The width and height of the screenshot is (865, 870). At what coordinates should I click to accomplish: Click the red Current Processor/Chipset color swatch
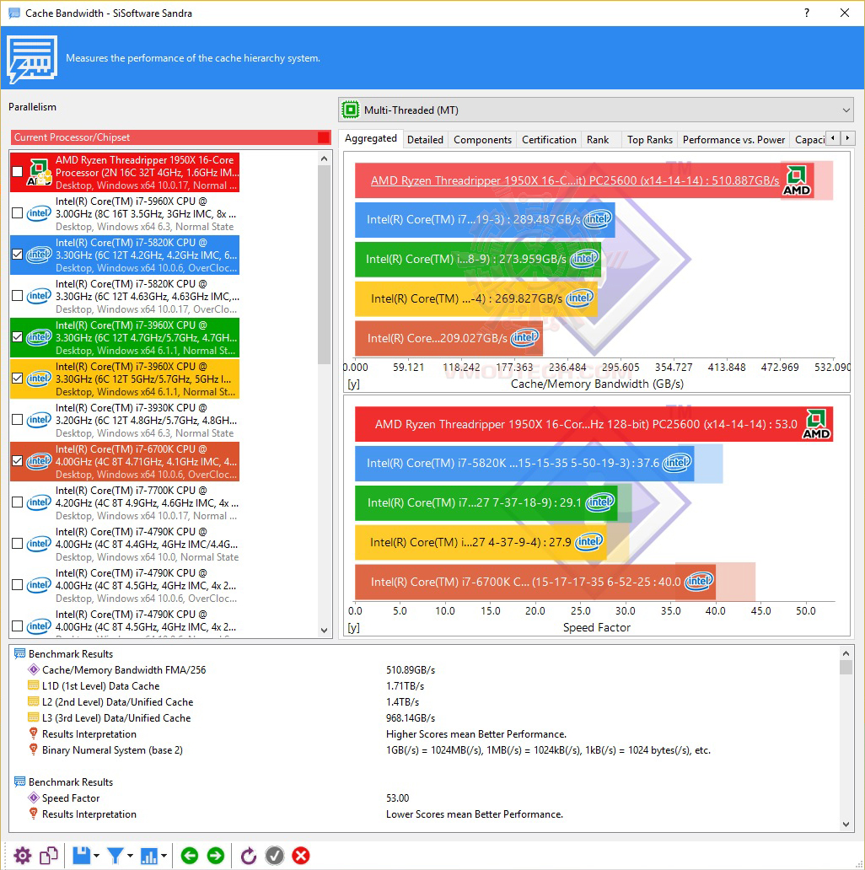click(324, 137)
